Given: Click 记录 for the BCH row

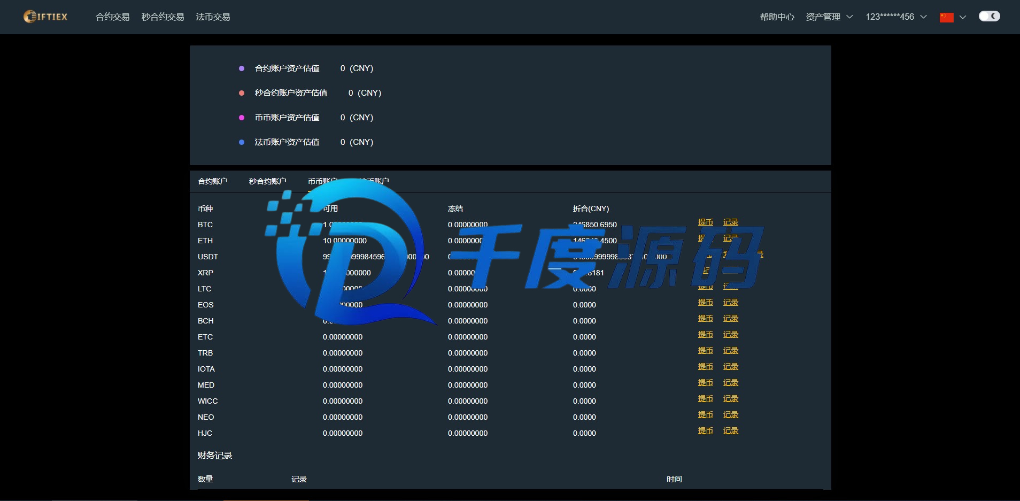Looking at the screenshot, I should pos(731,318).
